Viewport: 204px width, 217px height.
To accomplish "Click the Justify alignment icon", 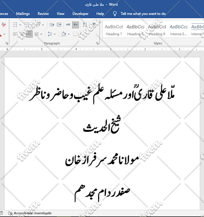I will (37, 34).
